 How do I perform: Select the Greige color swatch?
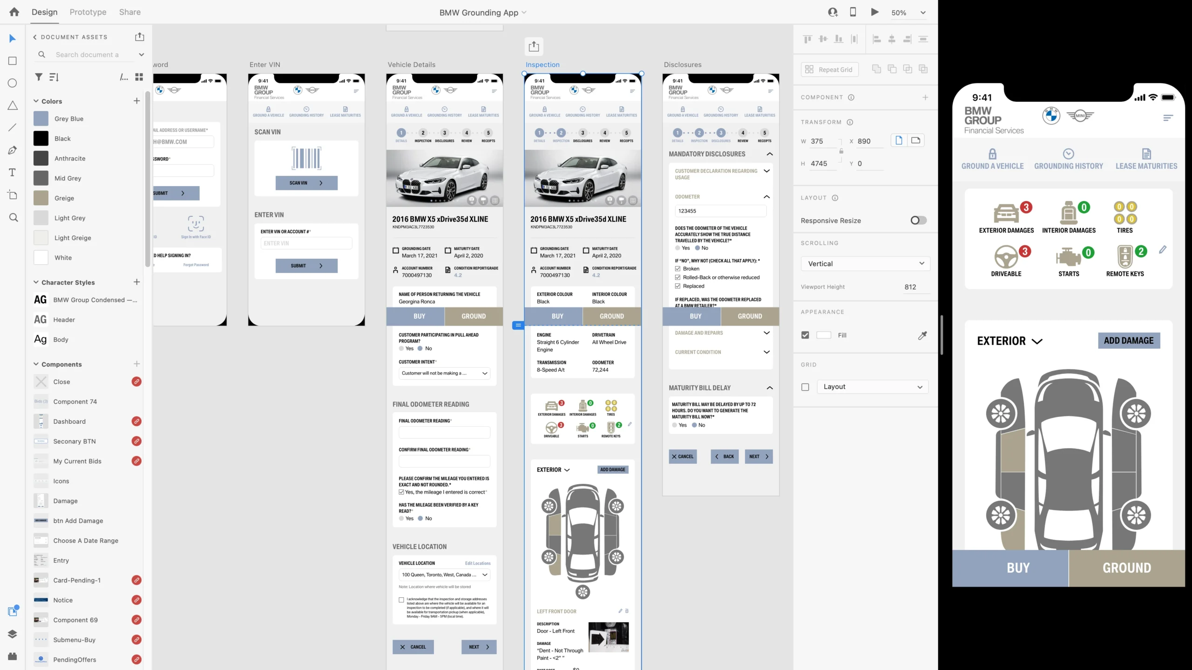tap(41, 198)
